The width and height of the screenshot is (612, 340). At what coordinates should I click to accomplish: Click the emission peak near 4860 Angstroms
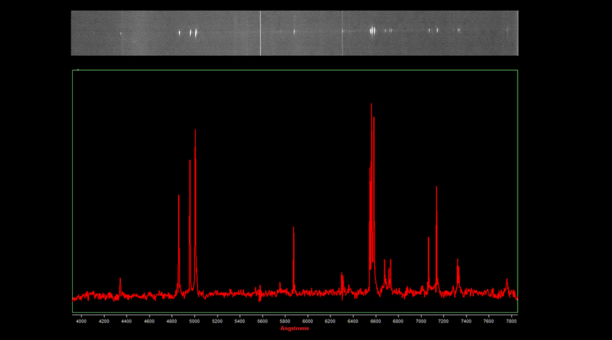point(179,197)
